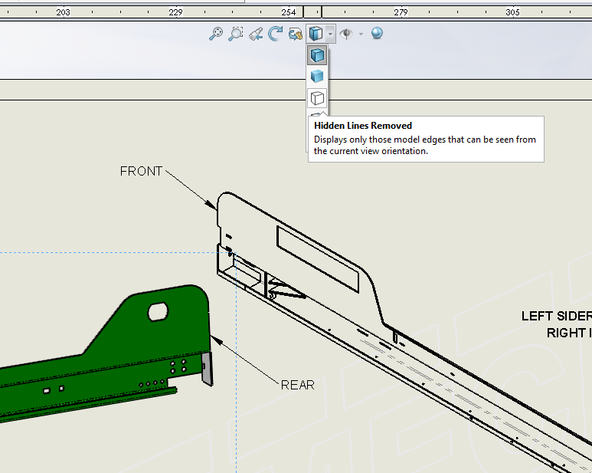Screen dimensions: 592x473
Task: Expand the Hide/Show Items dropdown arrow
Action: [361, 34]
